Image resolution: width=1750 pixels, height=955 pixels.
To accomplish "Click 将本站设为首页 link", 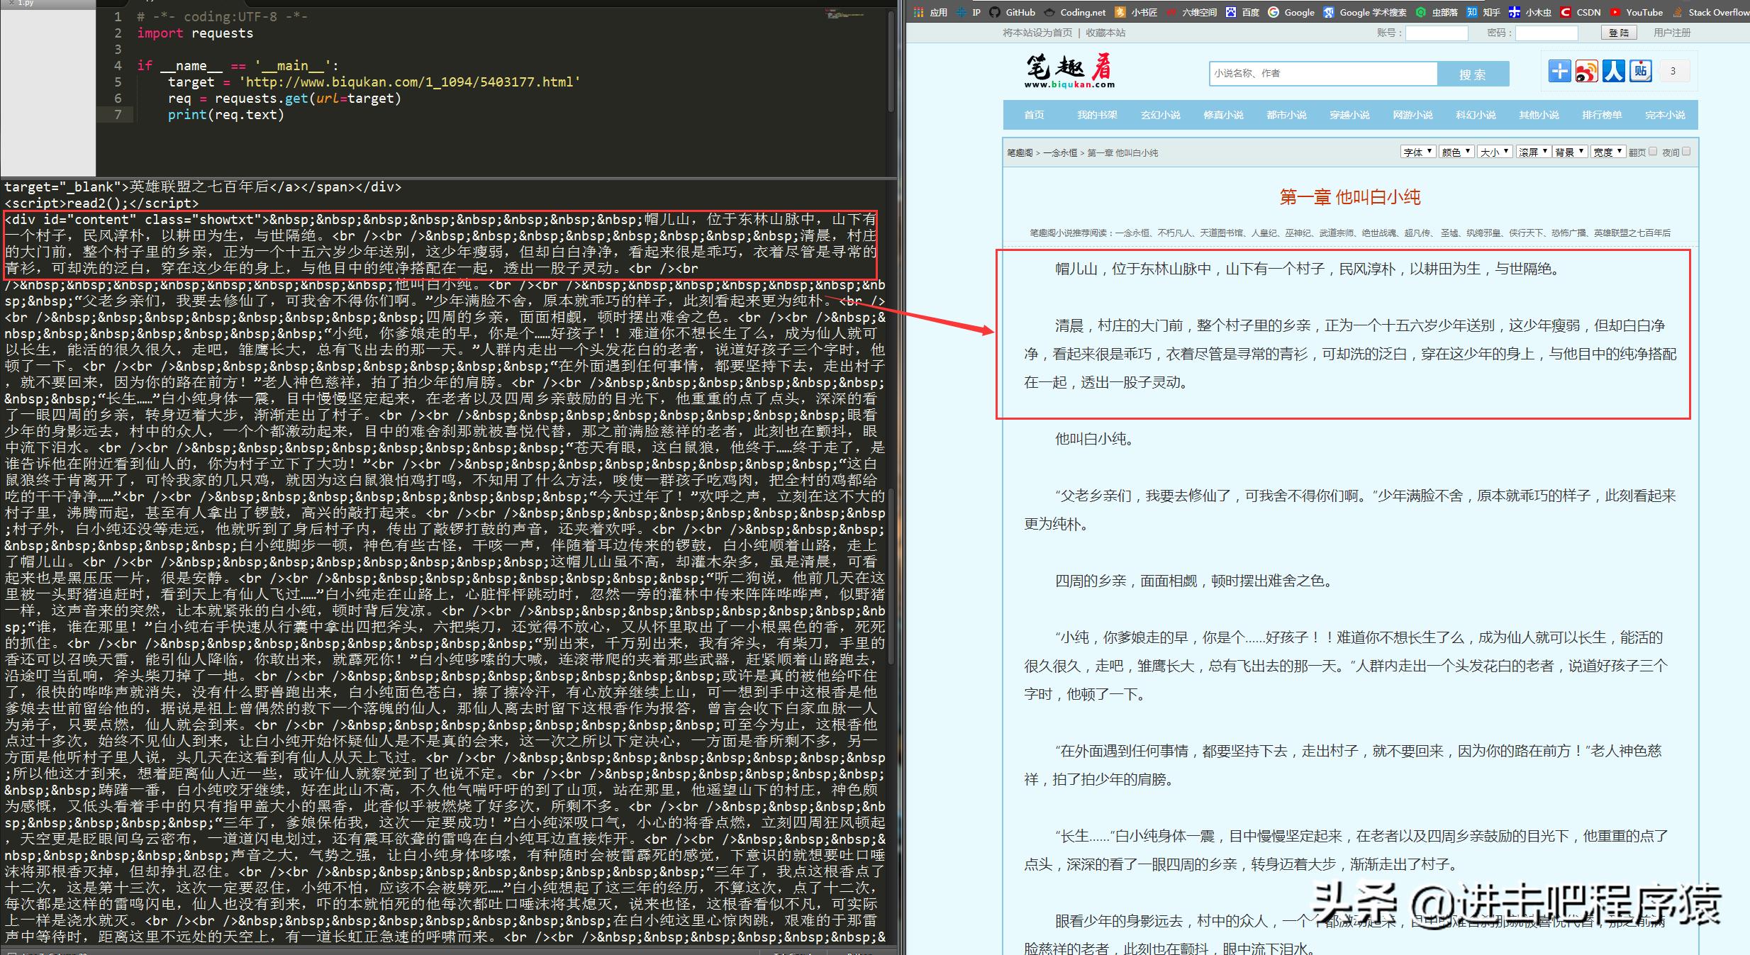I will pos(1037,33).
